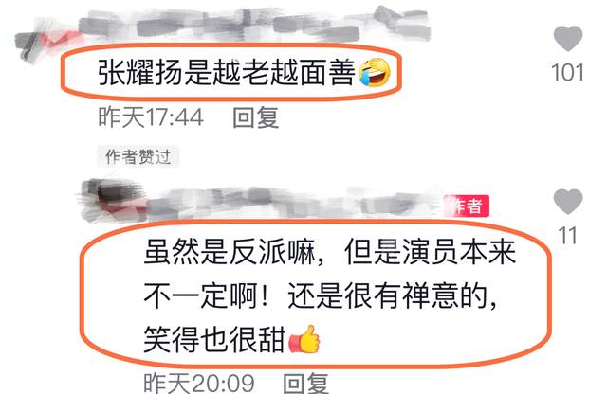Reply to the 昨天20:09 comment
The image size is (607, 394).
[305, 384]
